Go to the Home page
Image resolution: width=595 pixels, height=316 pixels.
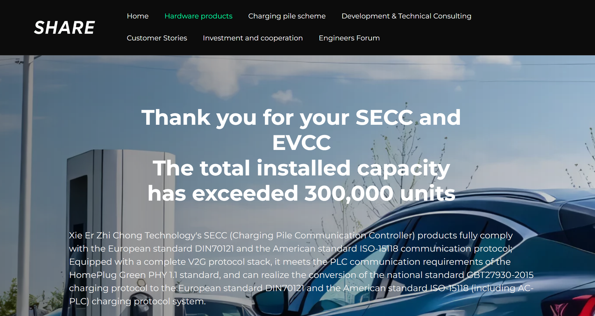click(137, 16)
